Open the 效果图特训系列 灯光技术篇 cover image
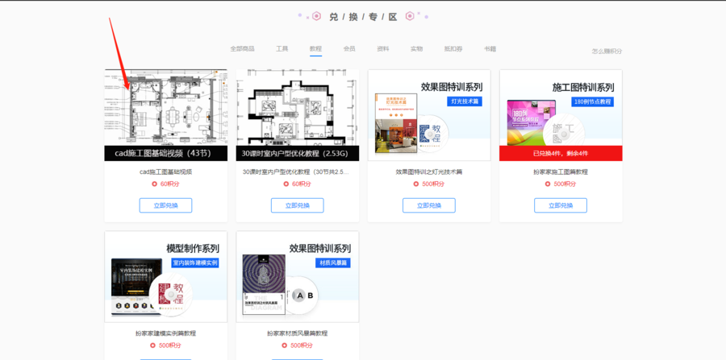The image size is (726, 360). pyautogui.click(x=429, y=115)
